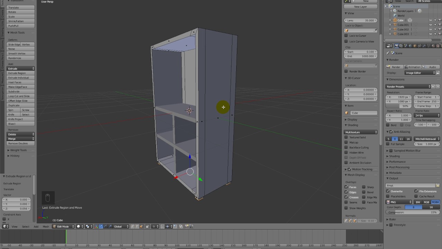
Task: Click the Loop Cut and Slide button
Action: coord(21,96)
